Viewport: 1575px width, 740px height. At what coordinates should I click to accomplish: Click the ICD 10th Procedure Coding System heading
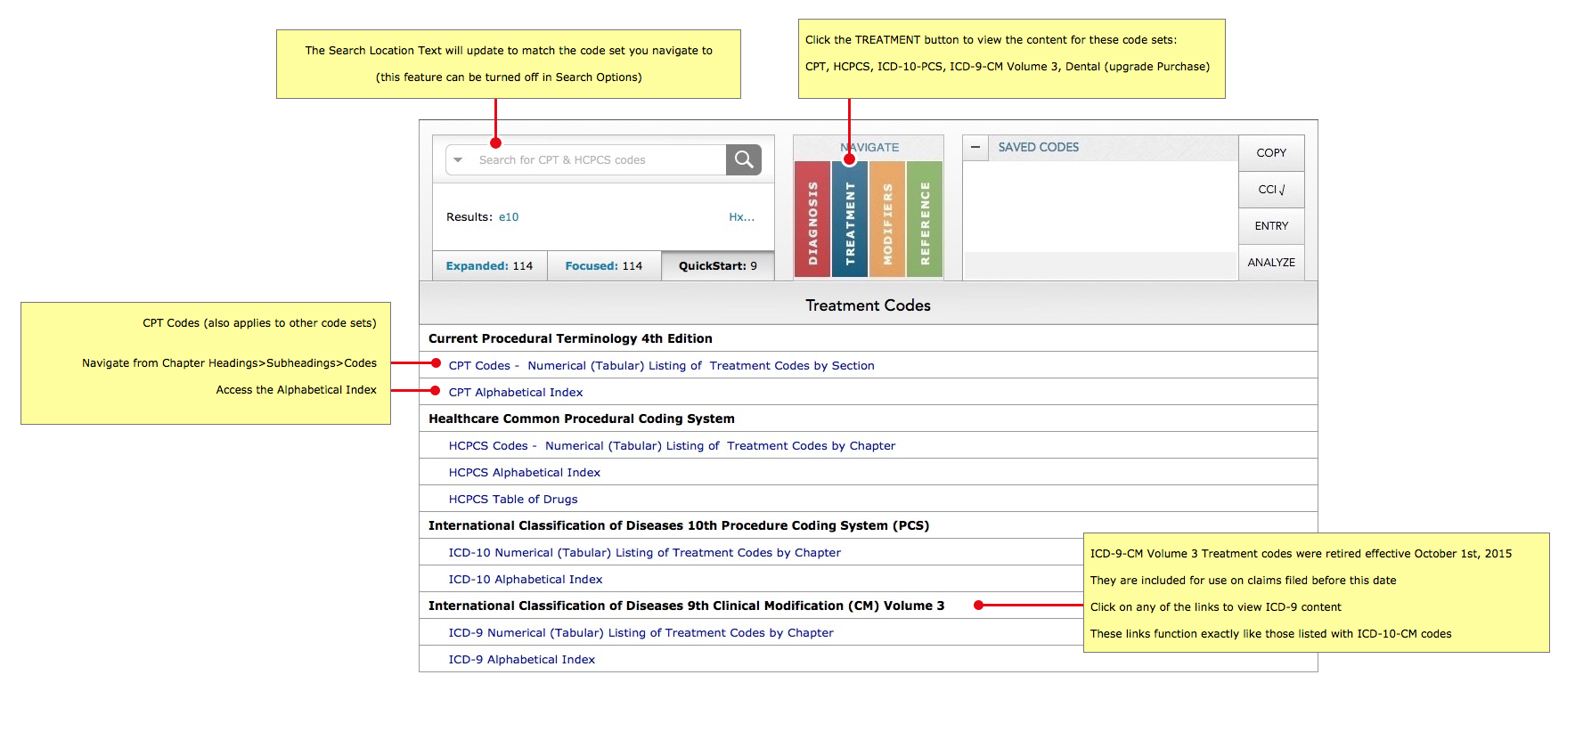pos(679,526)
